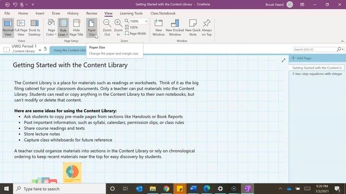The width and height of the screenshot is (346, 194).
Task: Open a New Window
Action: [x=158, y=27]
